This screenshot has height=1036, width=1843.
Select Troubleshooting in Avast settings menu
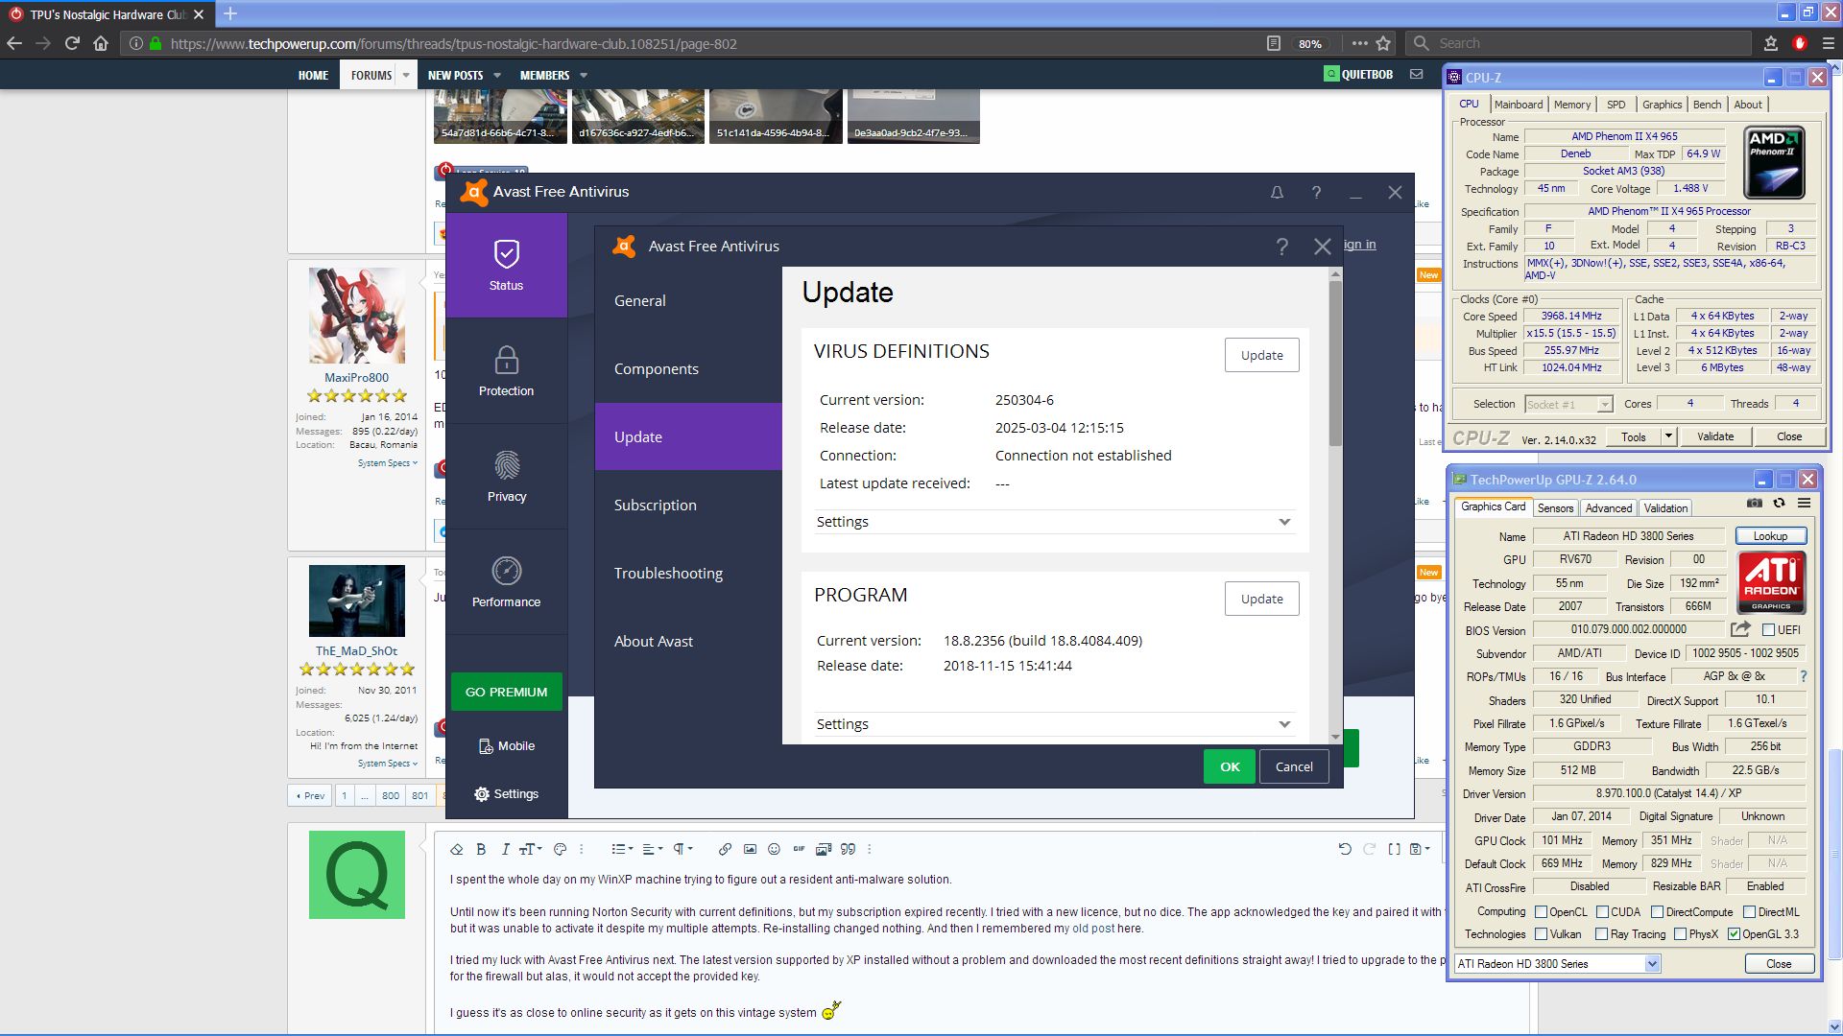pos(688,574)
